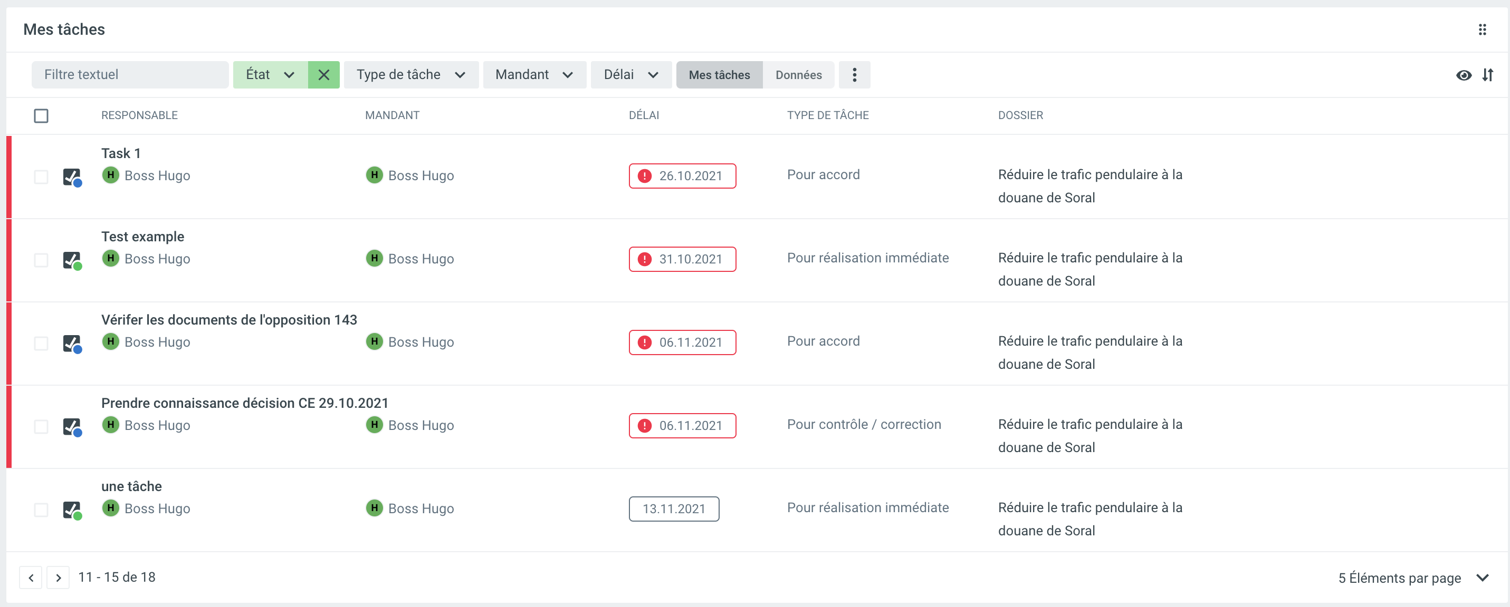Expand the Type de tâche filter dropdown
The width and height of the screenshot is (1510, 607).
pyautogui.click(x=411, y=75)
